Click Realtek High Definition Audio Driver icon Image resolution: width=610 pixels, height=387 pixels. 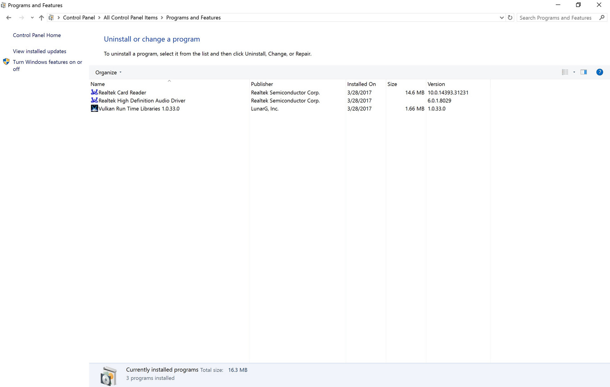click(x=94, y=100)
